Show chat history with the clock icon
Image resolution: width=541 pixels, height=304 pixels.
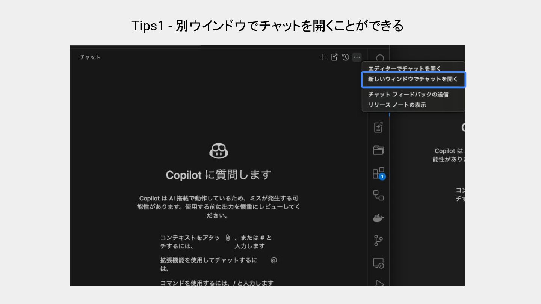tap(346, 57)
